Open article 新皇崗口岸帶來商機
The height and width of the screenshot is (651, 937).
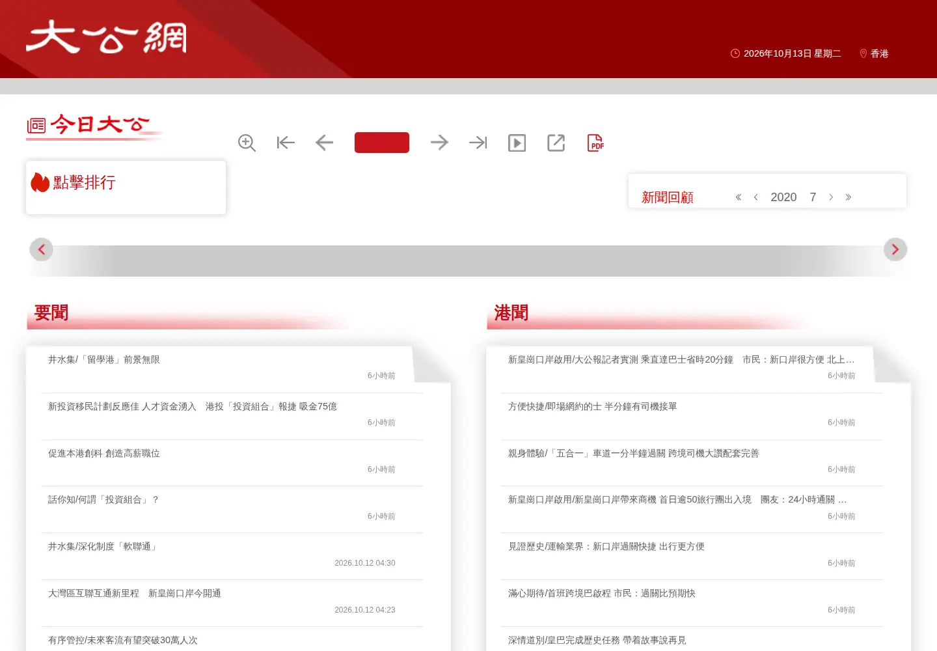677,499
